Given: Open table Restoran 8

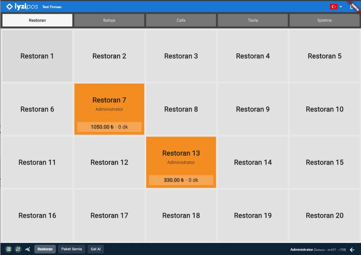Looking at the screenshot, I should pos(181,109).
